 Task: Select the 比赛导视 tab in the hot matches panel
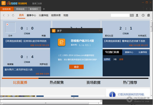click(143, 52)
